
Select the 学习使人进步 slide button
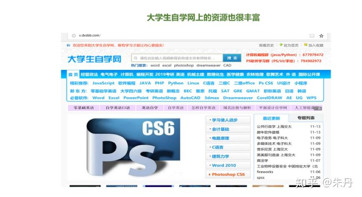click(x=228, y=120)
